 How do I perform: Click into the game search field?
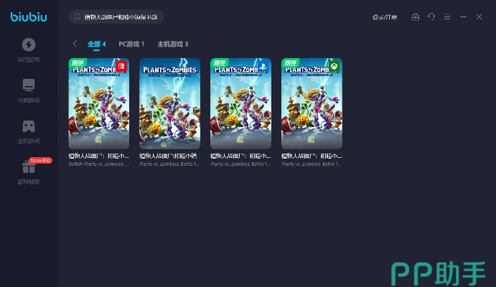[122, 17]
